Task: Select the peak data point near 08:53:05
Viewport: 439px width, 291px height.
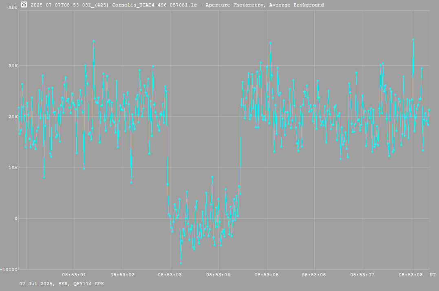Action: [x=270, y=43]
